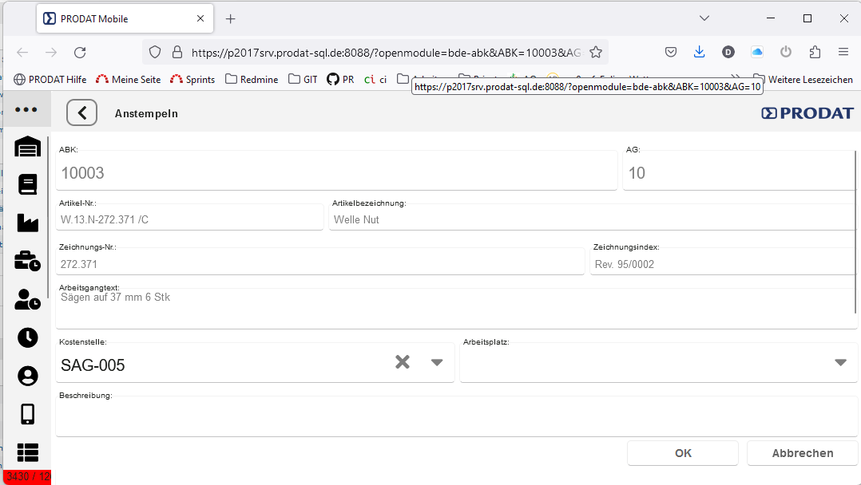Expand the Kostenstelle dropdown
The image size is (861, 485).
pyautogui.click(x=437, y=362)
